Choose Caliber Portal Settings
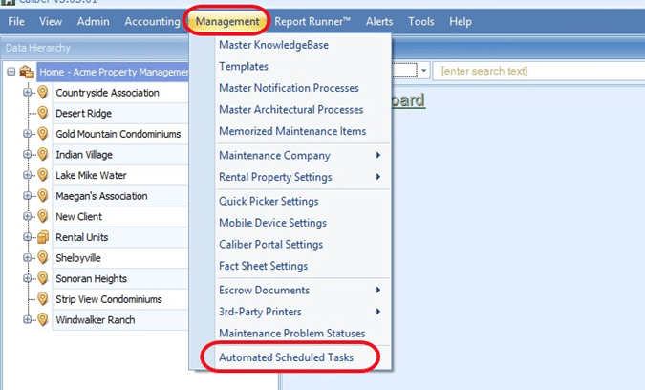 coord(271,245)
